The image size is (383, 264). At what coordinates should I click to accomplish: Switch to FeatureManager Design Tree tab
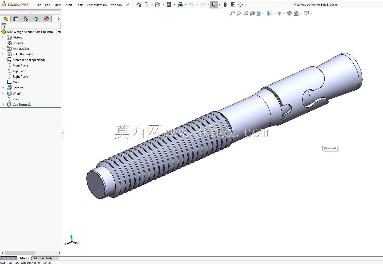pyautogui.click(x=6, y=19)
